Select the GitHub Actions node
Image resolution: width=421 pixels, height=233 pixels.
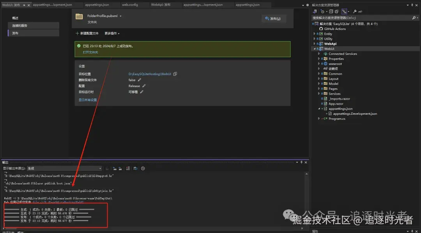point(335,29)
